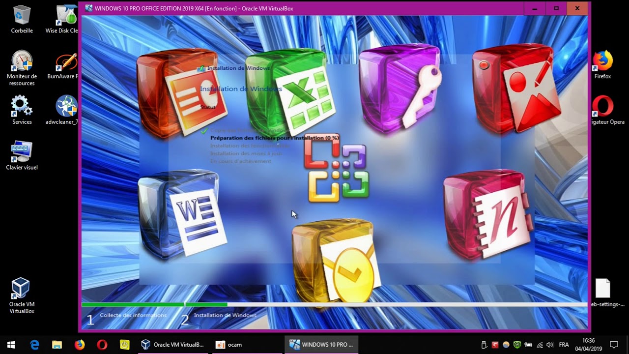
Task: Click the green installation progress bar
Action: pos(154,305)
